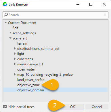
Task: Expand map_10_building_recycling_2_prefab node
Action: click(x=15, y=74)
